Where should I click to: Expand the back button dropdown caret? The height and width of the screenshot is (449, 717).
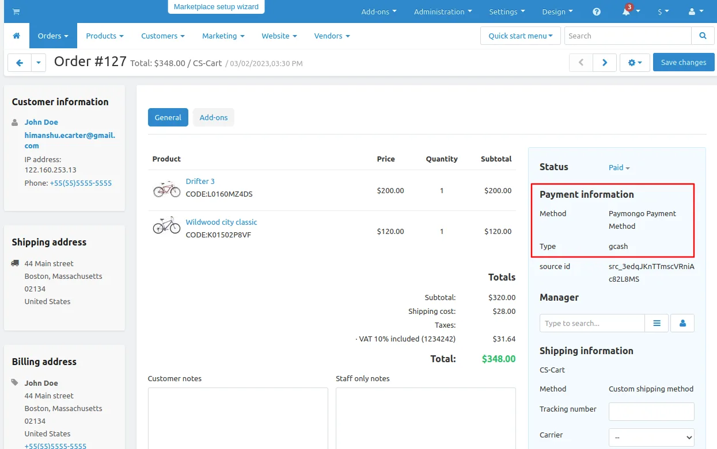[x=38, y=63]
